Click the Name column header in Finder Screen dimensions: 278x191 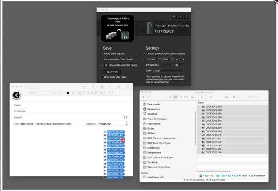click(201, 103)
